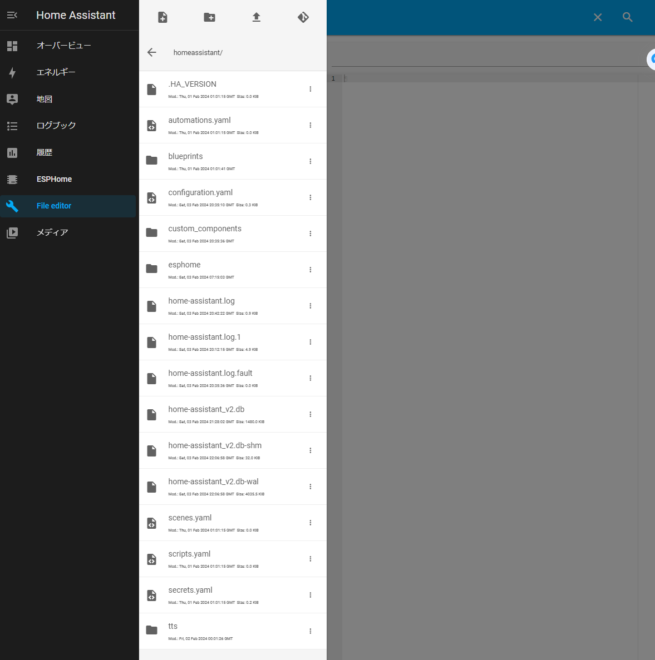Screen dimensions: 655x660
Task: Open options menu for home-assistant.log
Action: tap(311, 306)
